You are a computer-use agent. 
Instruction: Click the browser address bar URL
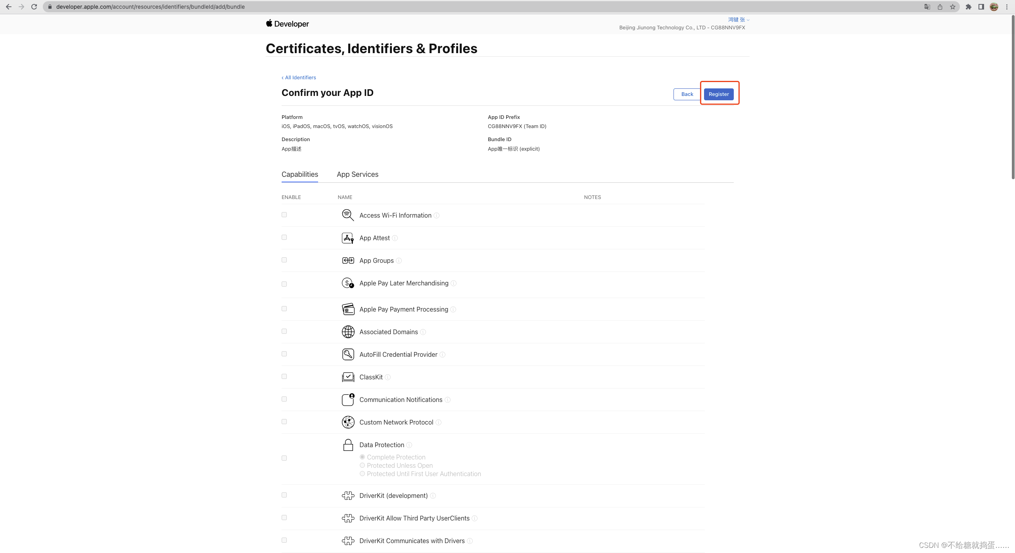click(150, 7)
